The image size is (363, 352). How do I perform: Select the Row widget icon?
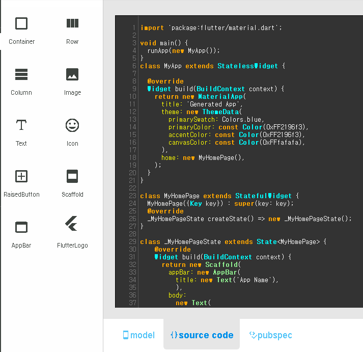(x=72, y=23)
